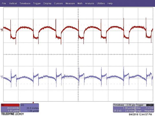
Task: Open the Display menu
Action: 47,3
